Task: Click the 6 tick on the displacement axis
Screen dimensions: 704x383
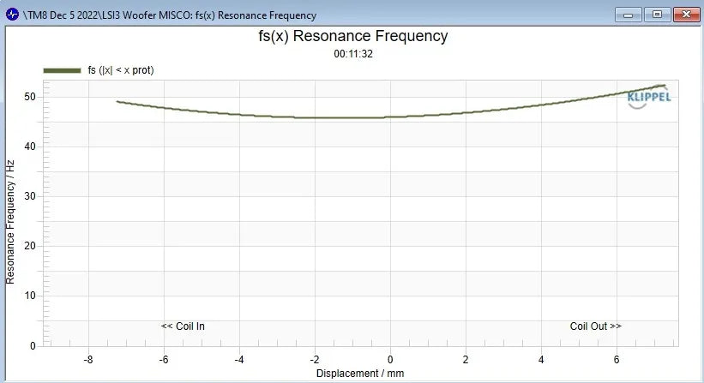Action: pos(617,360)
